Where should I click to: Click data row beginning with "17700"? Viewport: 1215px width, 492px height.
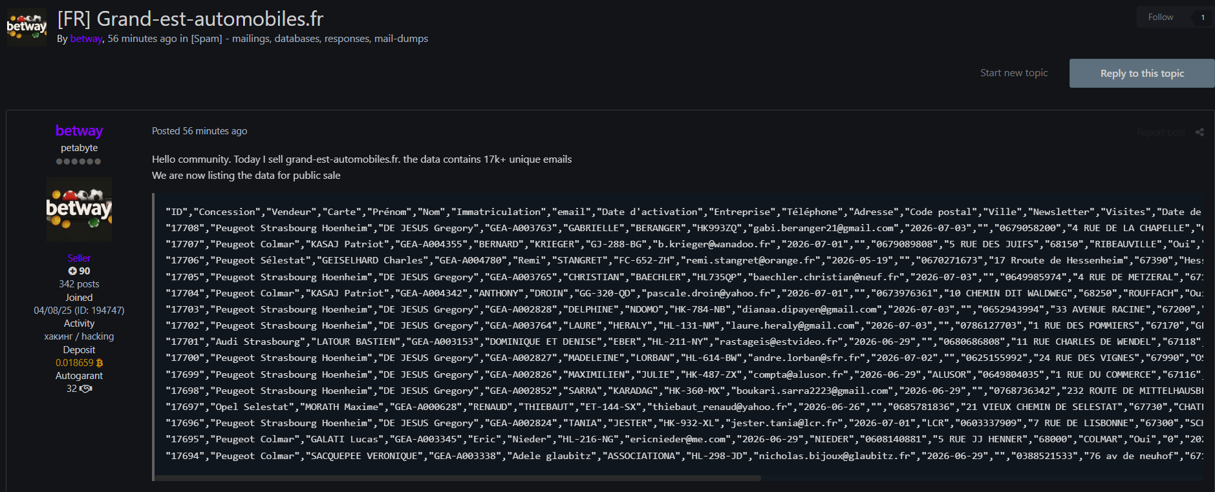click(683, 358)
